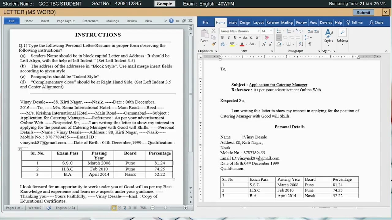Click the Clear All Formatting eraser icon
Image resolution: width=392 pixels, height=220 pixels.
267,38
